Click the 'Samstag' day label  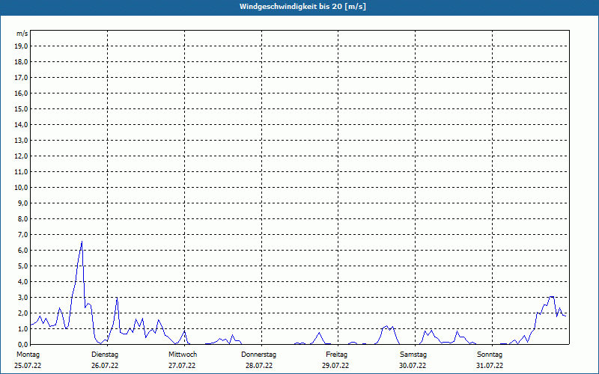(414, 355)
